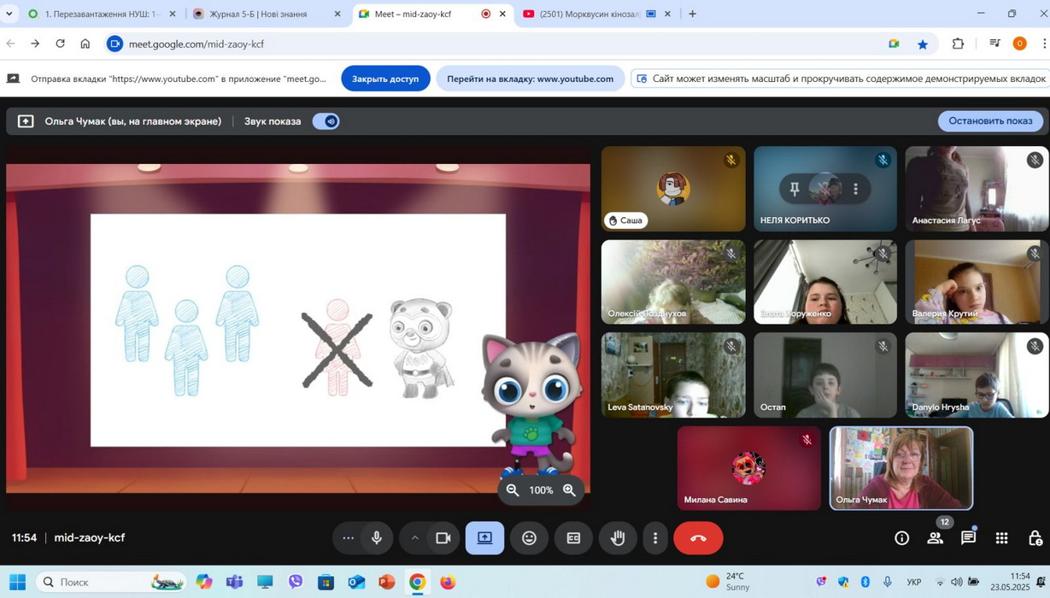1050x598 pixels.
Task: Click the УКР language indicator in tray
Action: point(914,582)
